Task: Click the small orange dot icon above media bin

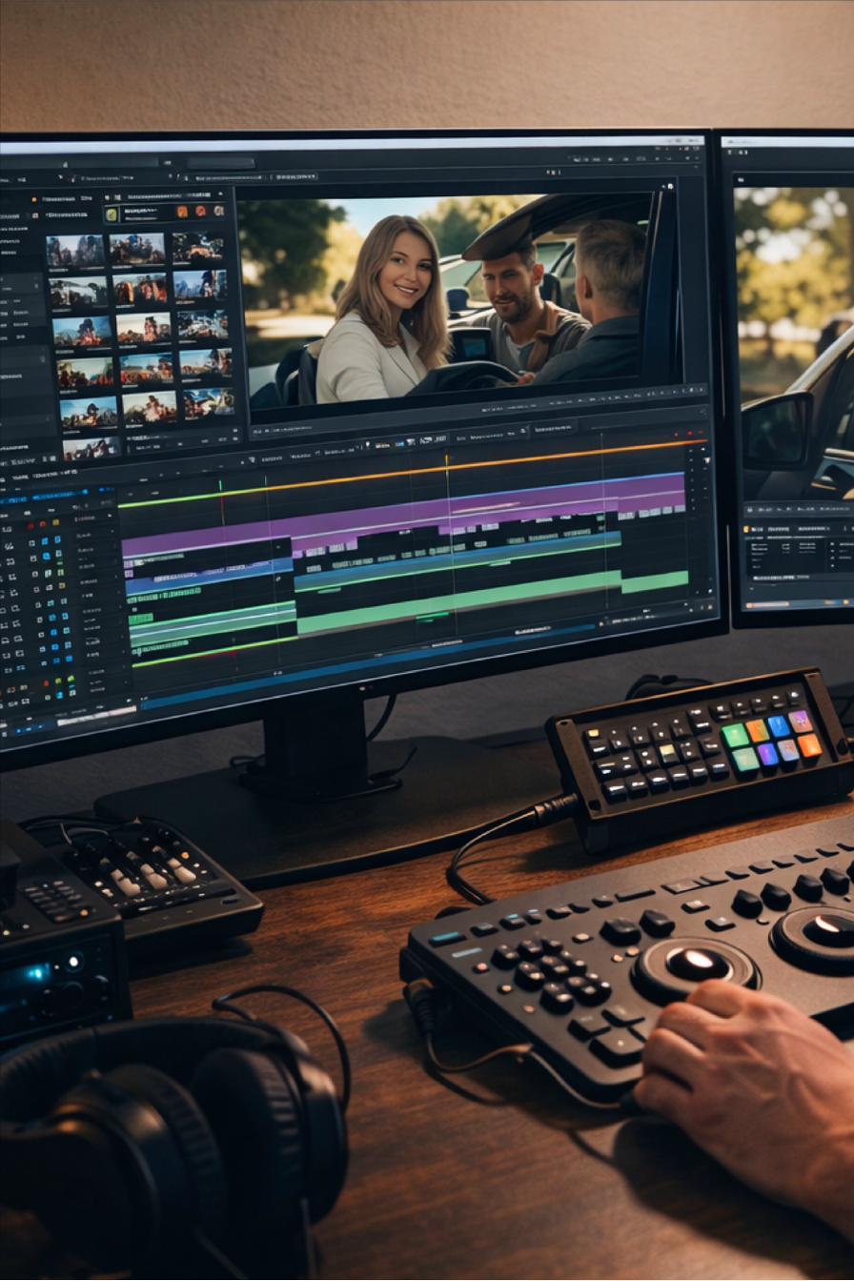Action: 35,200
